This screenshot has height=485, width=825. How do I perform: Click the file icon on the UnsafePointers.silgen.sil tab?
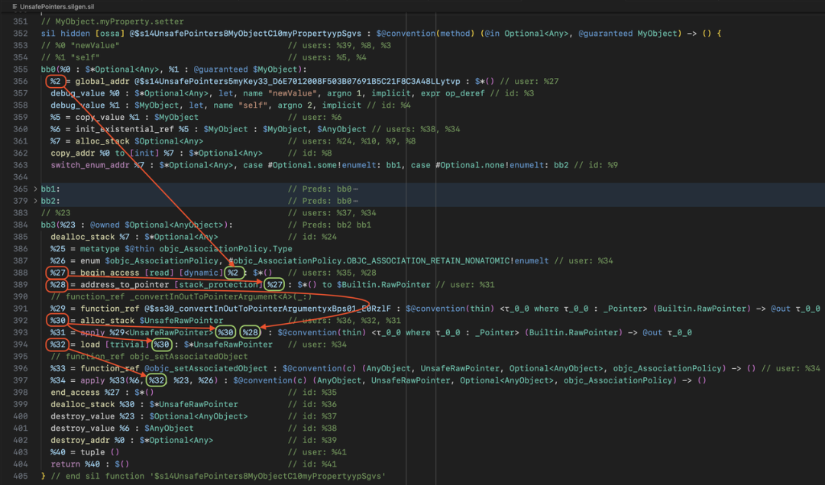(15, 6)
